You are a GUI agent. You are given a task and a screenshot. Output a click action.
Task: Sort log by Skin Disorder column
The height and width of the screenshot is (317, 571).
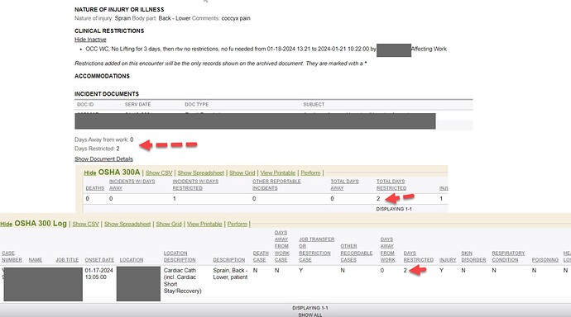tap(473, 257)
